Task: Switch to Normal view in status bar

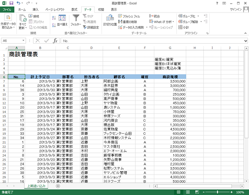Action: [178, 192]
